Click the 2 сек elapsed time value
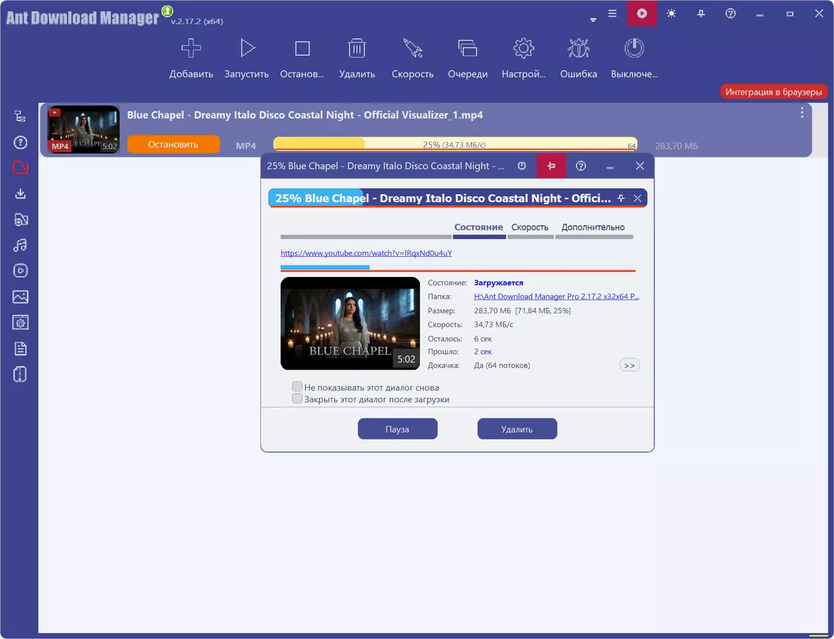This screenshot has height=639, width=834. click(x=483, y=351)
